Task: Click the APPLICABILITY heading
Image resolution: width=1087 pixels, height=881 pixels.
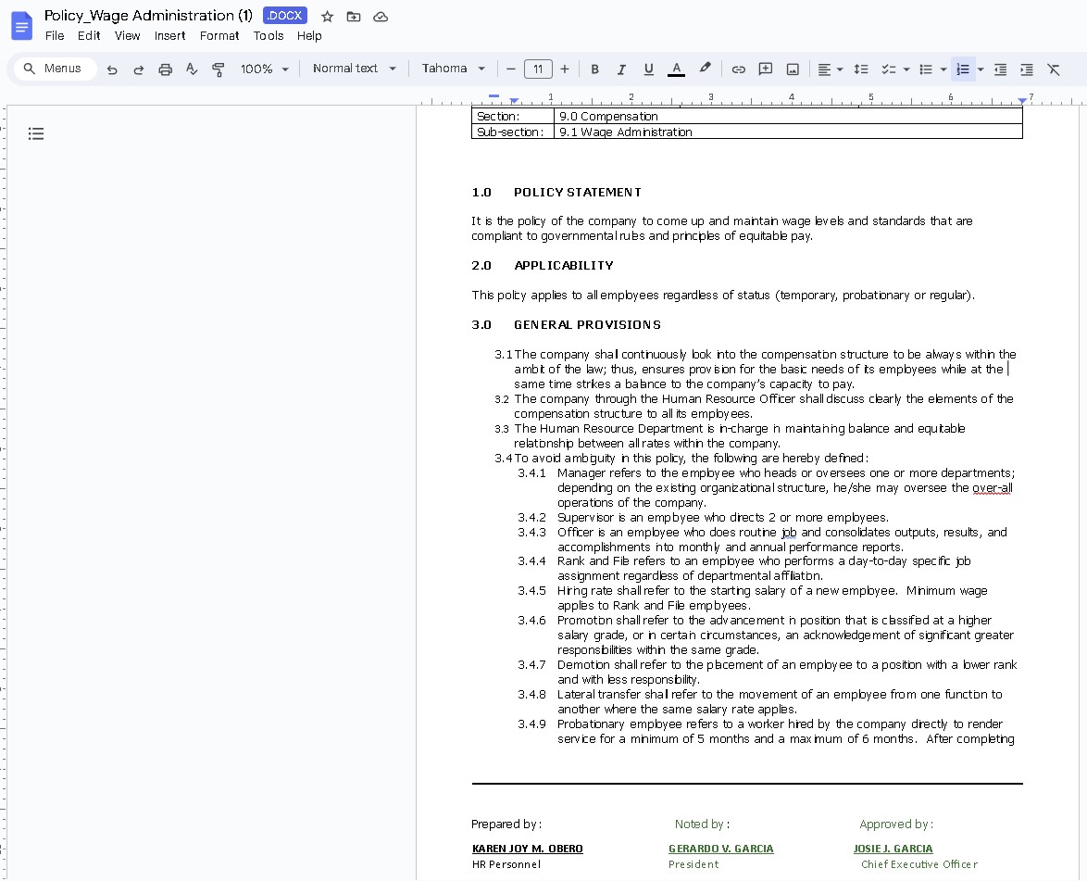Action: (564, 266)
